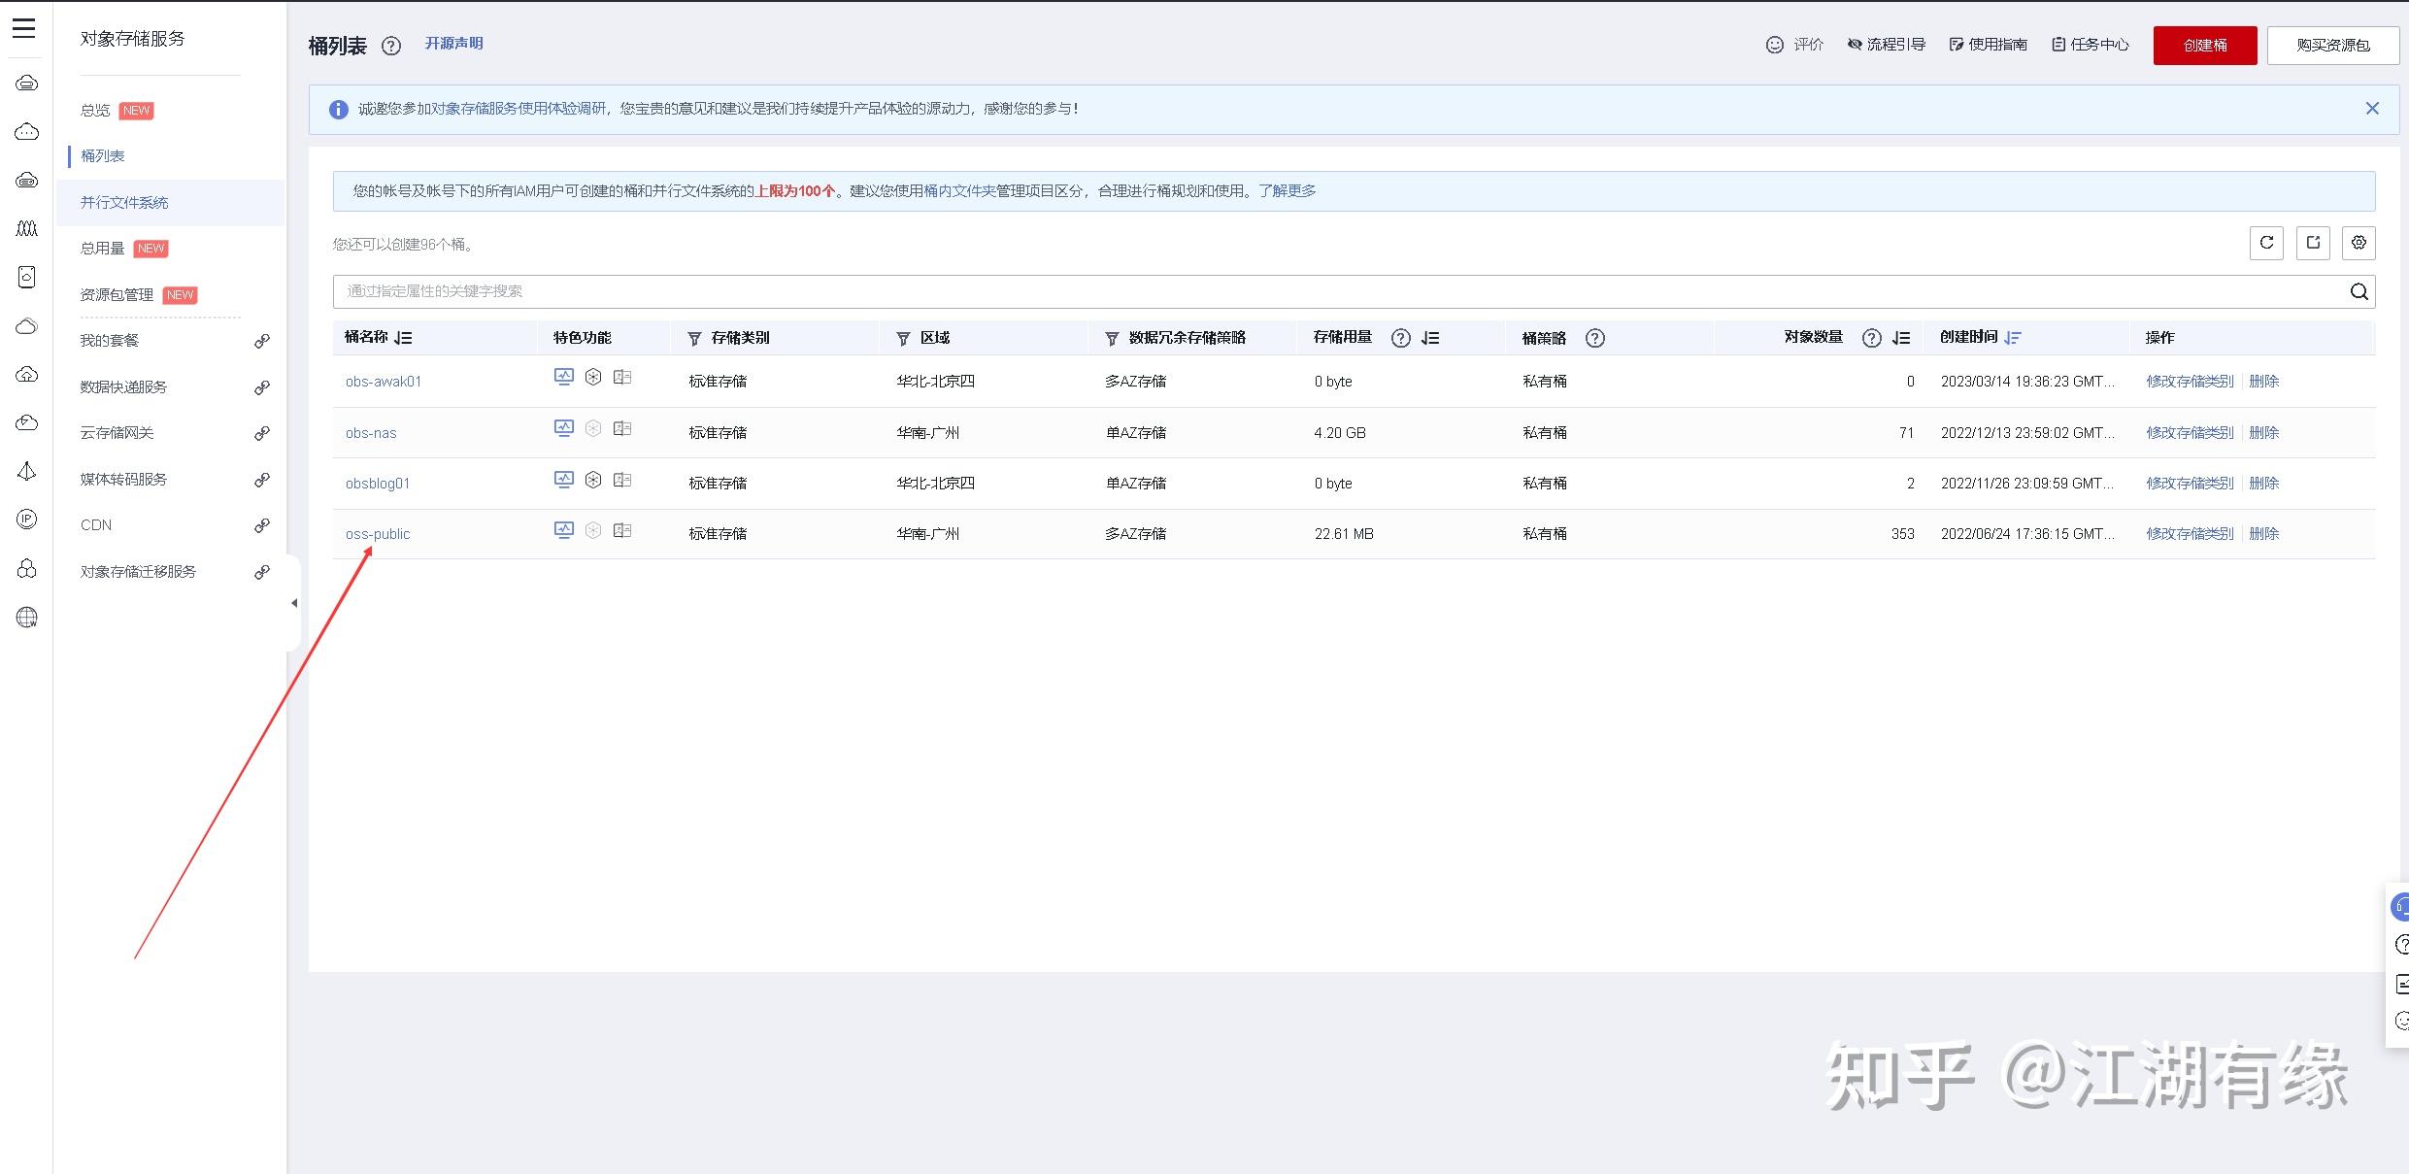Open the 区域 column filter
This screenshot has width=2409, height=1174.
903,339
